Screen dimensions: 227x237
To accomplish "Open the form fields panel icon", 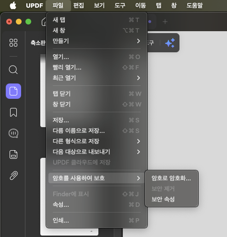I will point(13,154).
